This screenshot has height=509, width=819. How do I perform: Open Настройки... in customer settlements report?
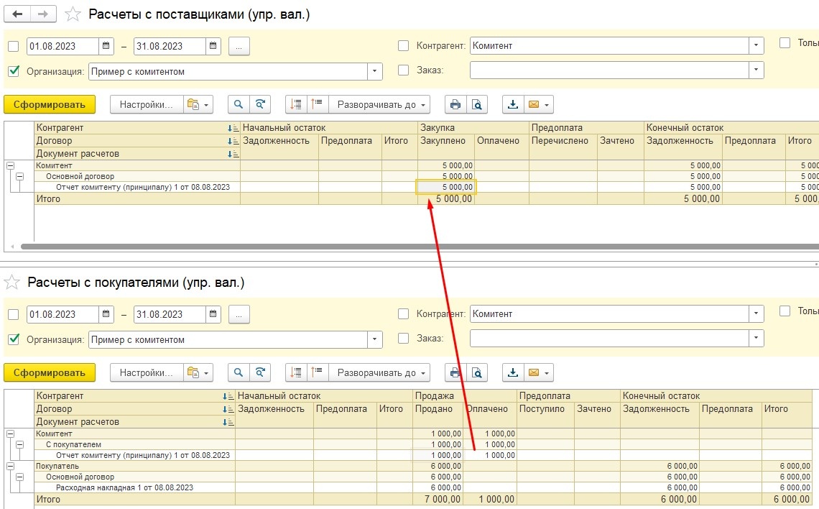(x=147, y=372)
